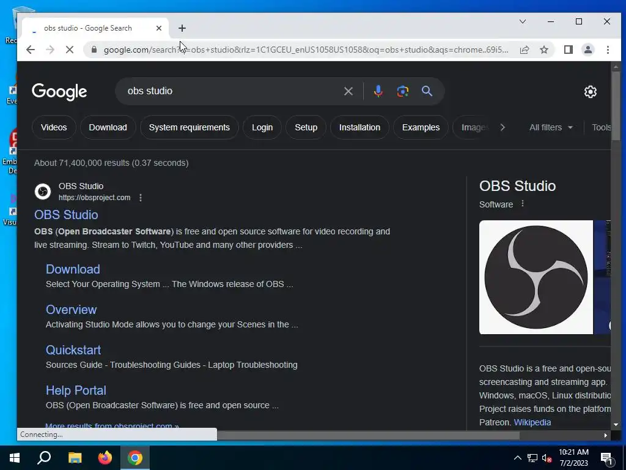Screen dimensions: 626x470
Task: Open the Tools option
Action: point(602,127)
